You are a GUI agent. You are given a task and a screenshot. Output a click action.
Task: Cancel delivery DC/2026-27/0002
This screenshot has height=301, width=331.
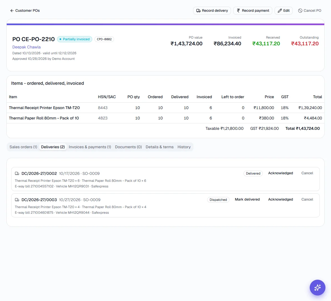point(307,173)
